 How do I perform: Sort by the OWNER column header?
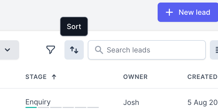tap(135, 77)
